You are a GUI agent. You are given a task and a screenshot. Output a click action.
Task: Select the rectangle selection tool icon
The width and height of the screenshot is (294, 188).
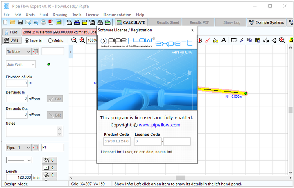pyautogui.click(x=234, y=40)
